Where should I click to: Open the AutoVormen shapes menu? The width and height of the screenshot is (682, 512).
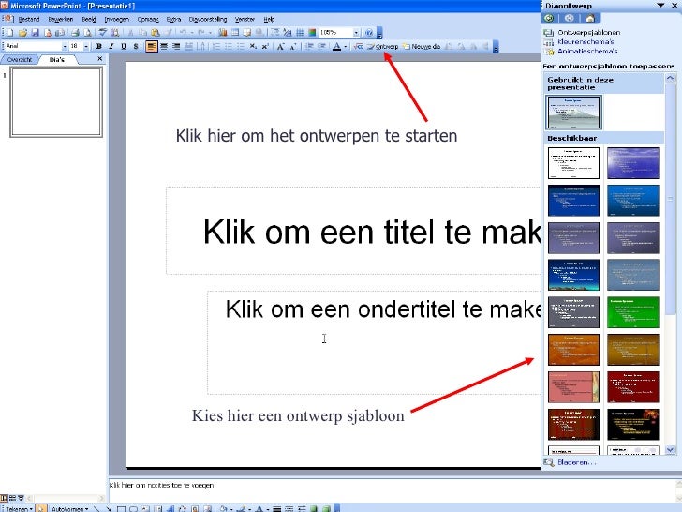(x=69, y=508)
